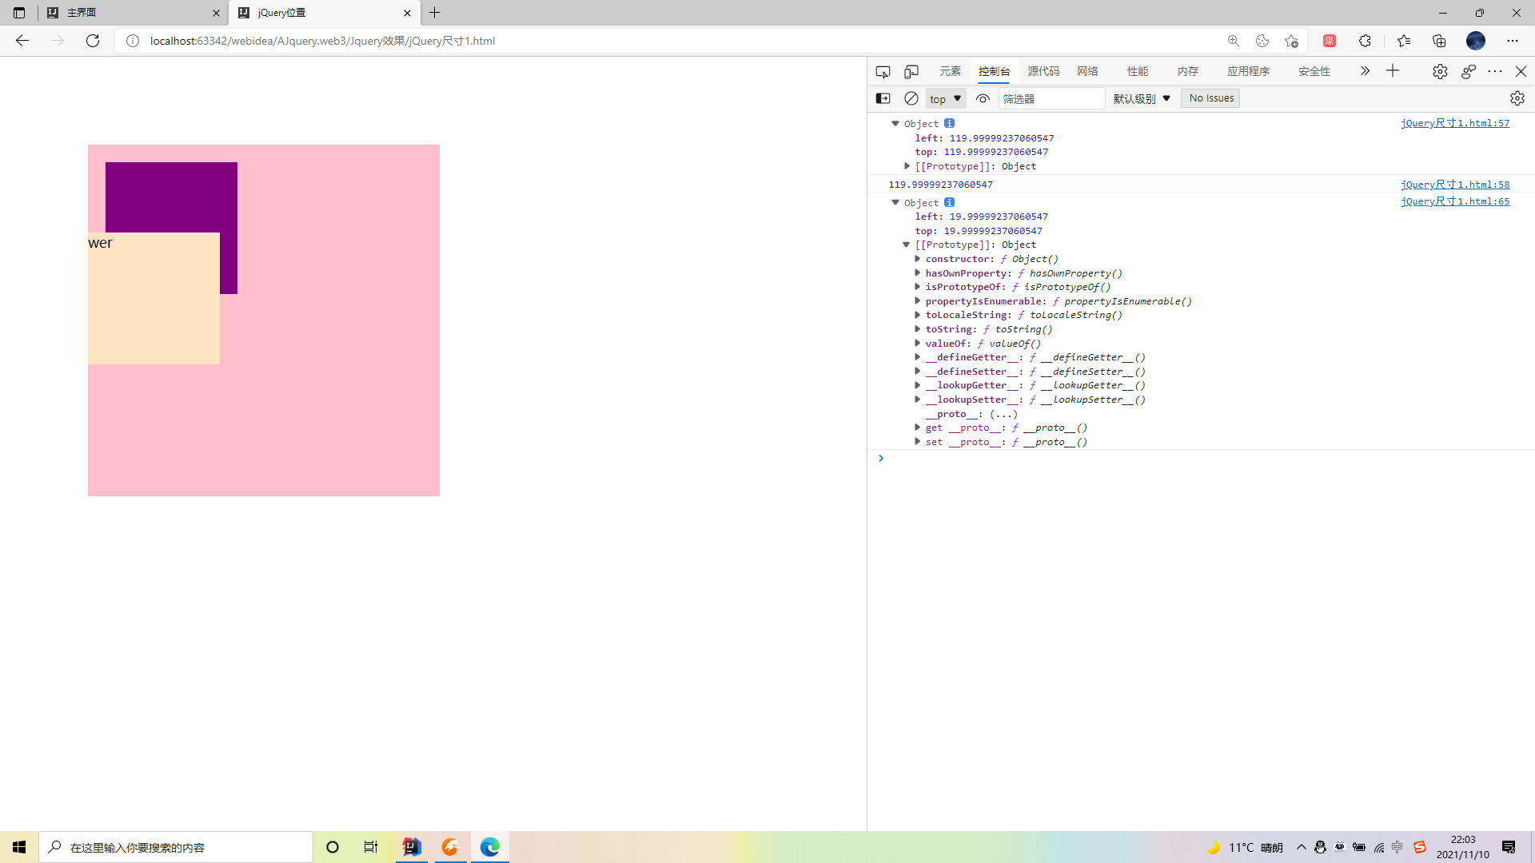The width and height of the screenshot is (1535, 863).
Task: Clear the console with the ban icon
Action: (x=911, y=98)
